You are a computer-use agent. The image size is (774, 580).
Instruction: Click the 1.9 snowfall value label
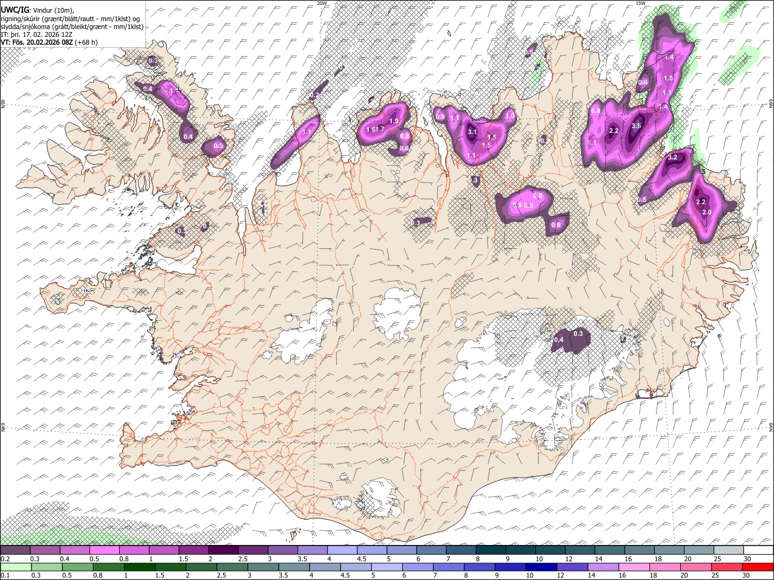(x=394, y=121)
